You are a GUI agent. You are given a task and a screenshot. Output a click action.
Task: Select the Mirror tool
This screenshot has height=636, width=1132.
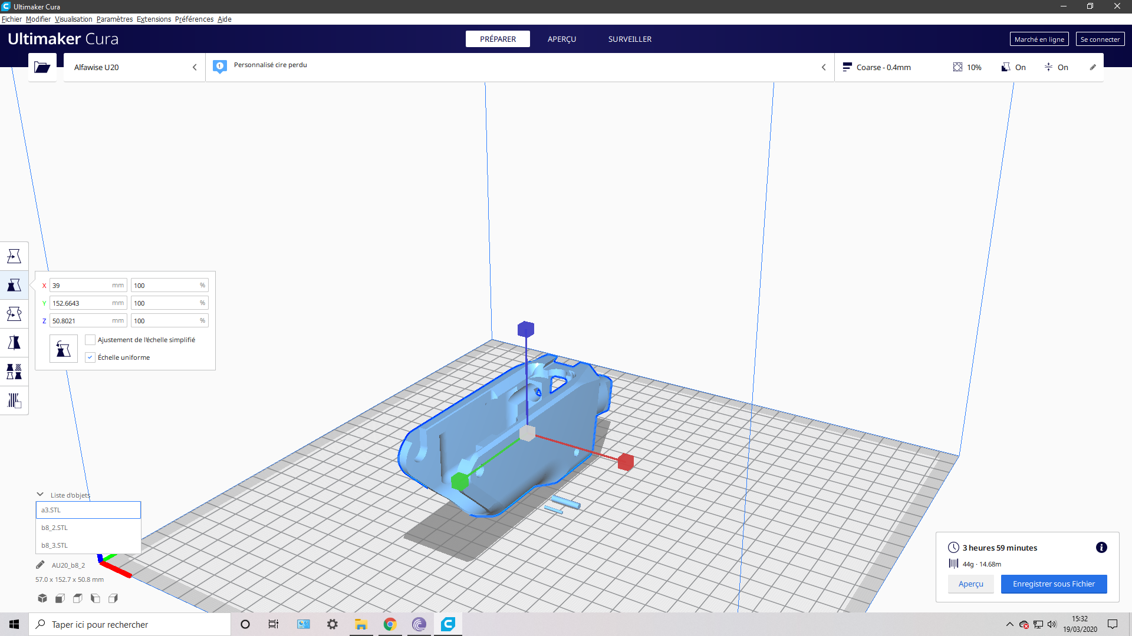click(x=14, y=343)
